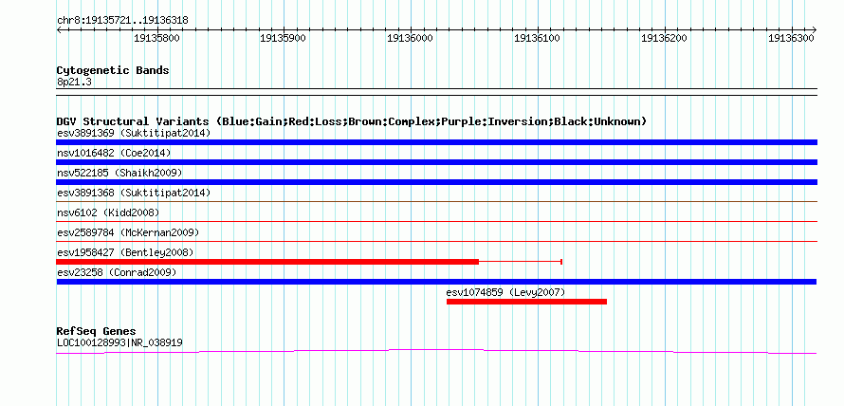The width and height of the screenshot is (844, 406).
Task: Click the 8p21.3 band label
Action: pos(74,83)
